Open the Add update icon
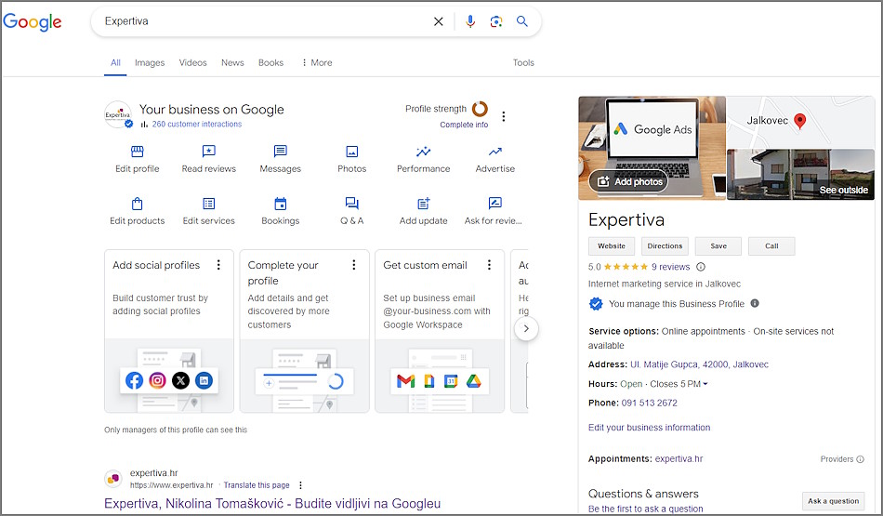This screenshot has height=516, width=883. (x=424, y=204)
